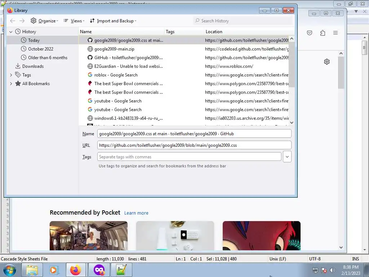
Task: Click the roblox.com location cell
Action: pyautogui.click(x=229, y=66)
